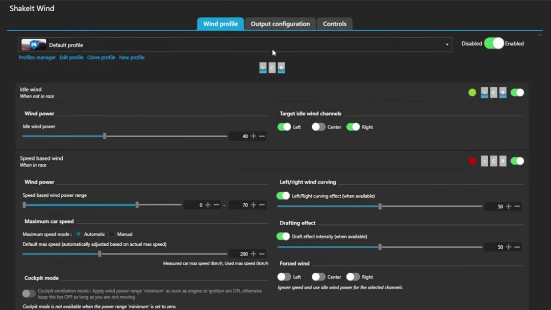Toggle Left/Right curving effect switch

pos(283,196)
